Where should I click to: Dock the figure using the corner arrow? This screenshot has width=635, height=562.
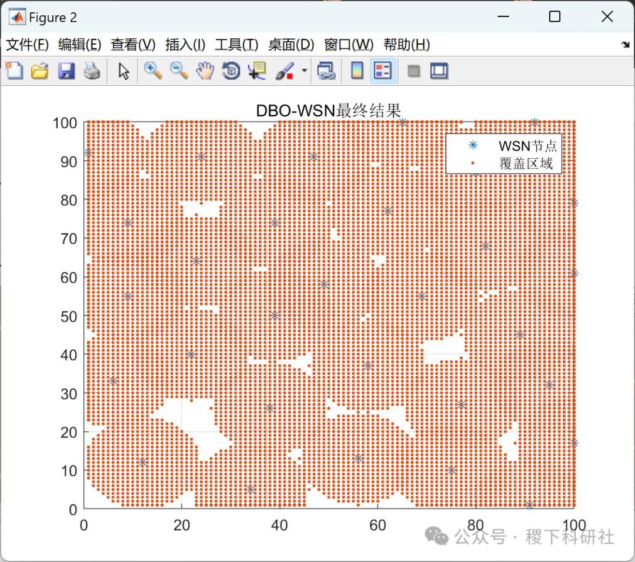(x=625, y=44)
